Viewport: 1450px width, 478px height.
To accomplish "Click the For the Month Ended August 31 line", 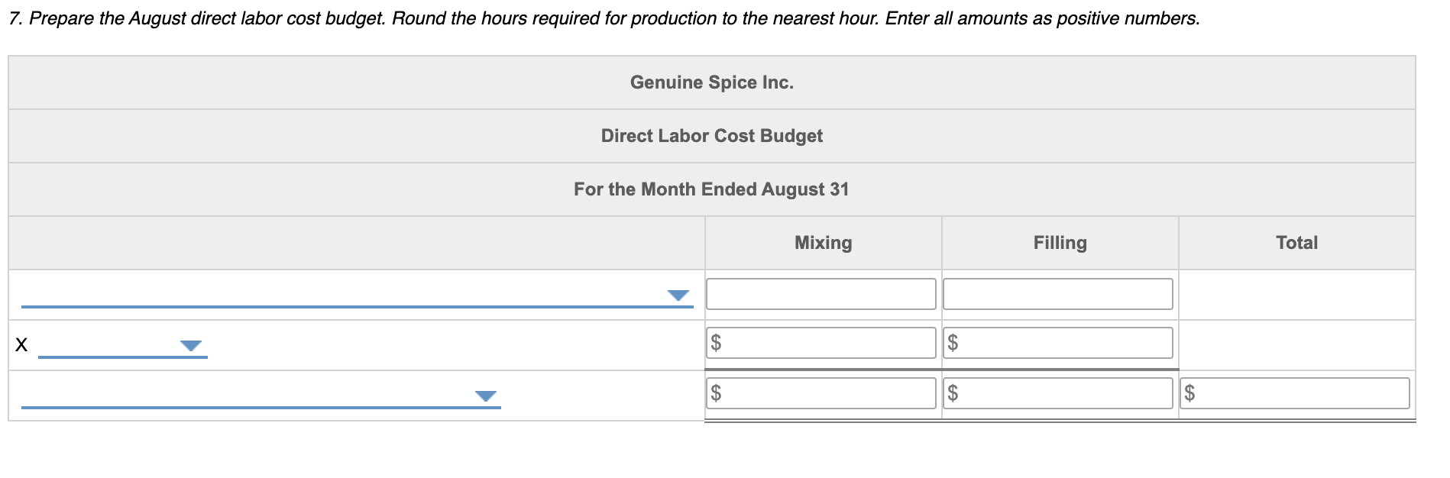I will [712, 189].
